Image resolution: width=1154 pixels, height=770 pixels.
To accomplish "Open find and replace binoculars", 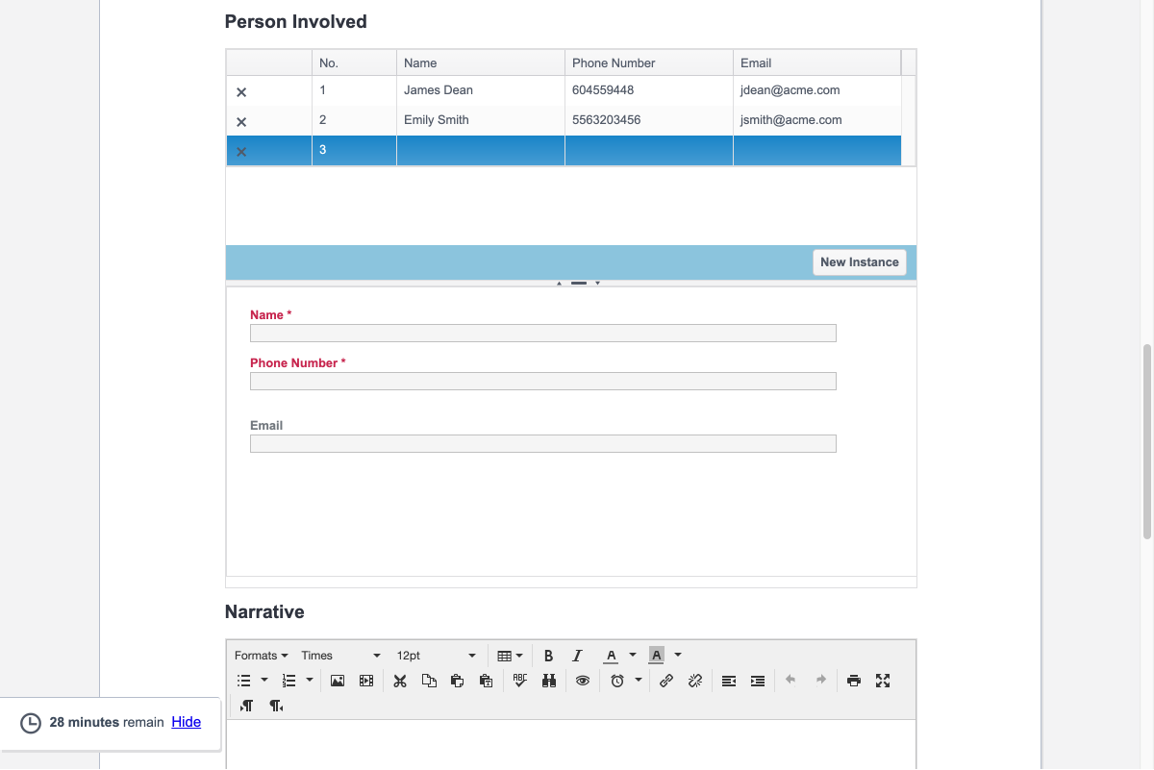I will [x=549, y=681].
